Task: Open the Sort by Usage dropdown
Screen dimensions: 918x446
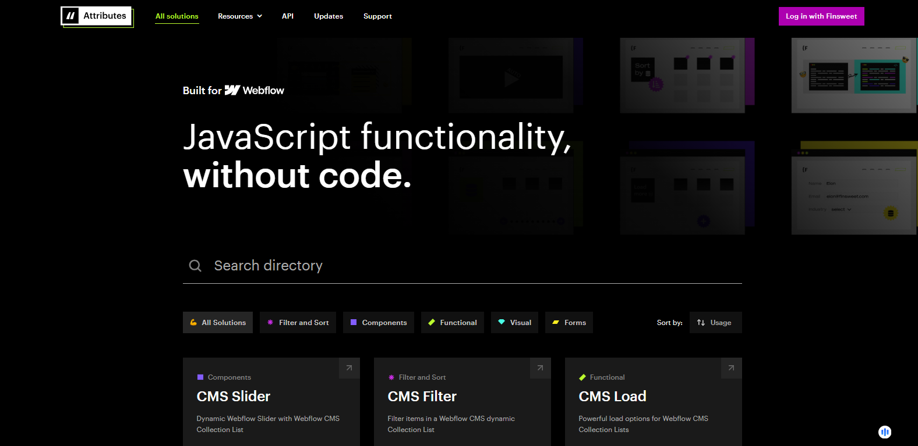Action: [716, 323]
